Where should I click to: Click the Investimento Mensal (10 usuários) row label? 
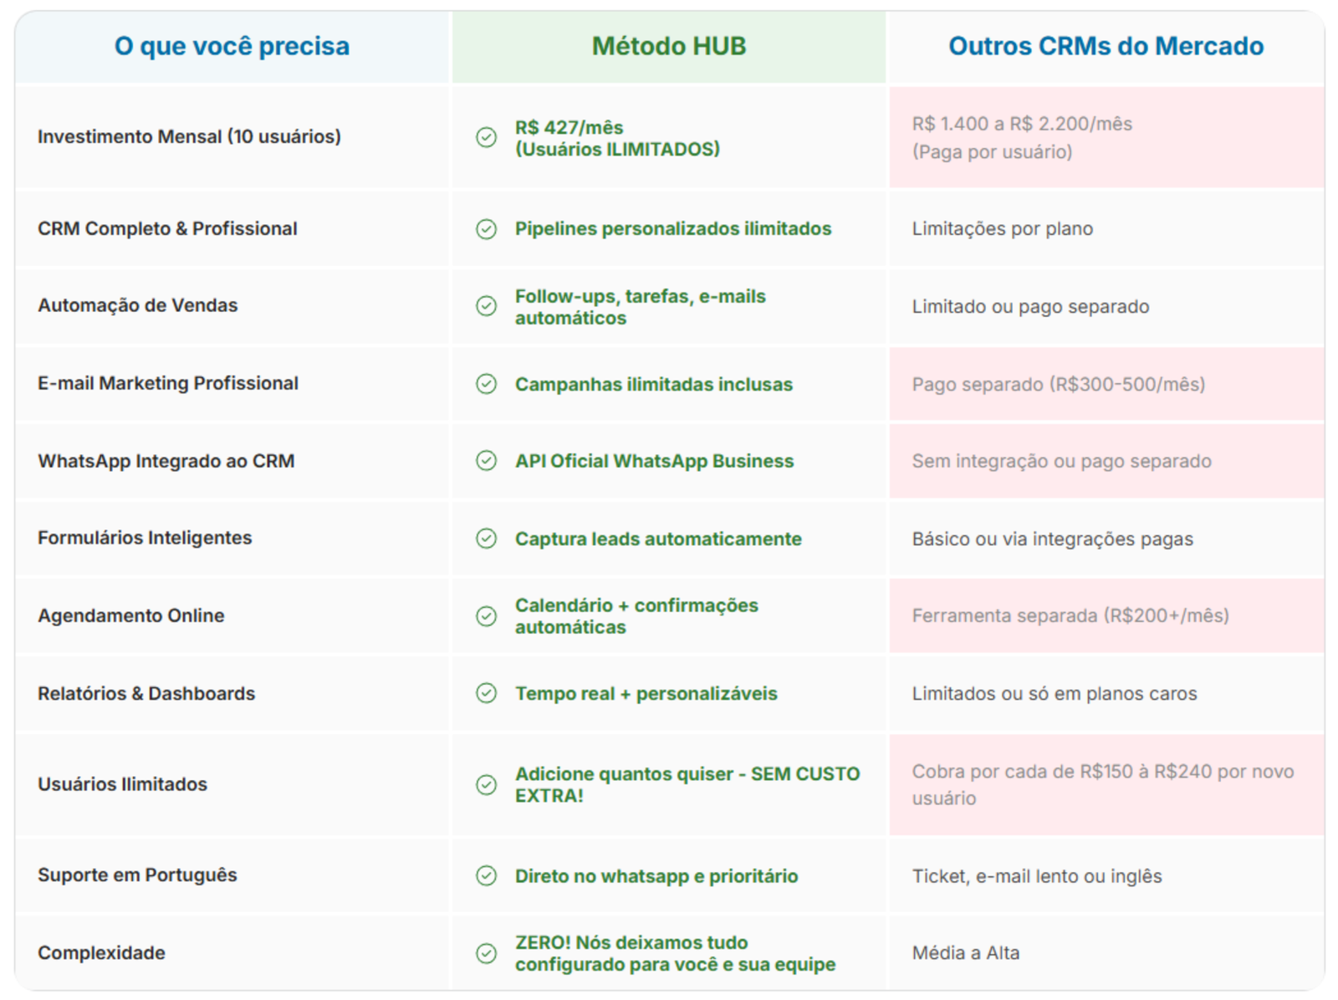tap(189, 136)
